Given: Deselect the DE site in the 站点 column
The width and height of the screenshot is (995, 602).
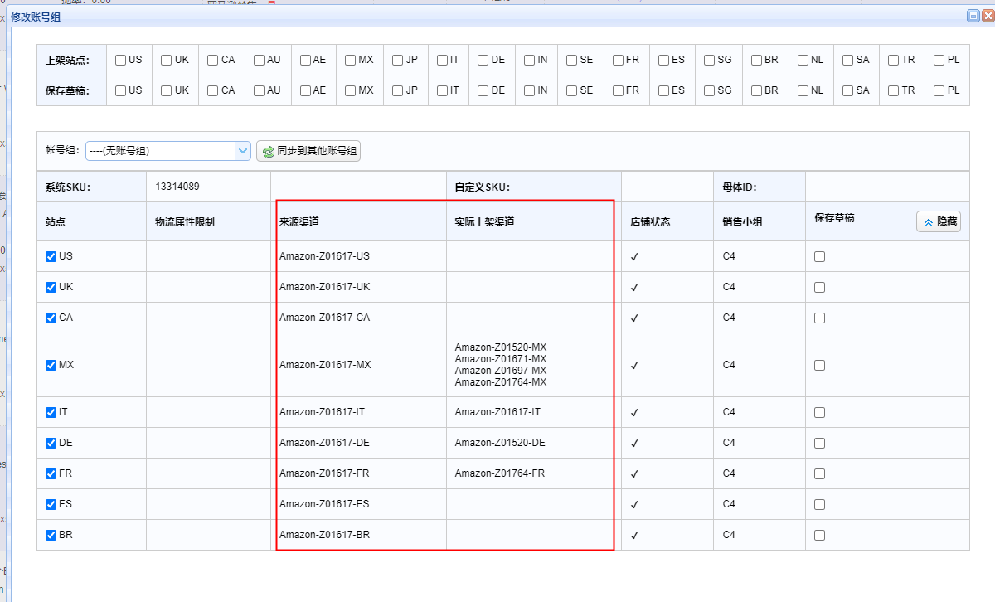Looking at the screenshot, I should pos(51,443).
